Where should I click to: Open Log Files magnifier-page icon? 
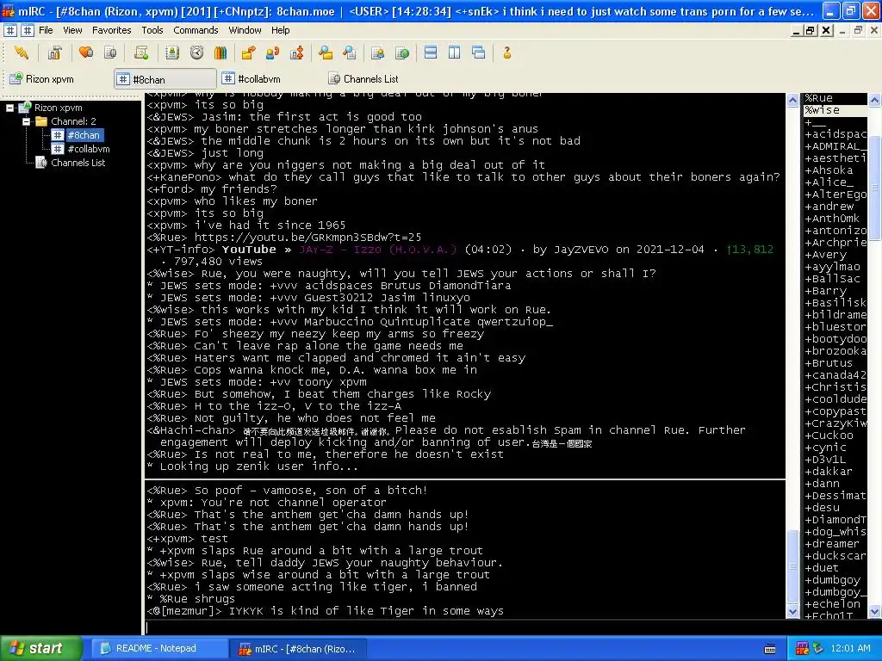pyautogui.click(x=350, y=53)
